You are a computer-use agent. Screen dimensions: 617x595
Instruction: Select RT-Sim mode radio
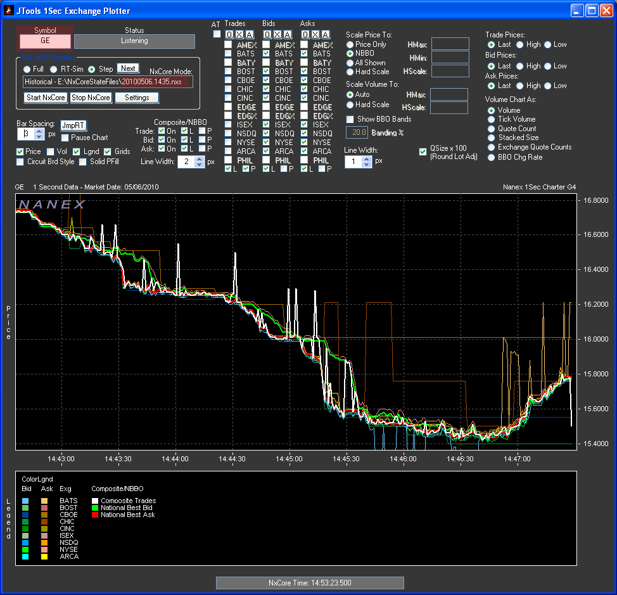(53, 69)
